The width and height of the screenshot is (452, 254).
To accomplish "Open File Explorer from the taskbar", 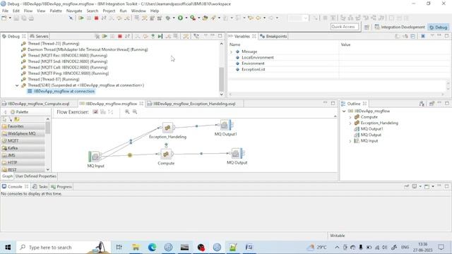I will pos(136,247).
